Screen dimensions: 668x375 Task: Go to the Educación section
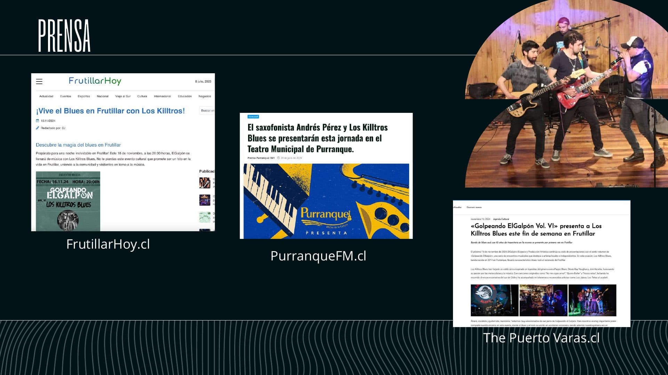coord(185,97)
